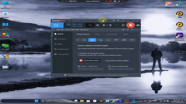Open File Explorer from the taskbar
The height and width of the screenshot is (104, 186).
(82, 101)
